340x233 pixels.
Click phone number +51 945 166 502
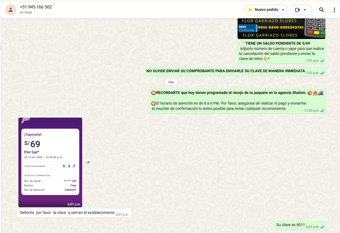36,7
